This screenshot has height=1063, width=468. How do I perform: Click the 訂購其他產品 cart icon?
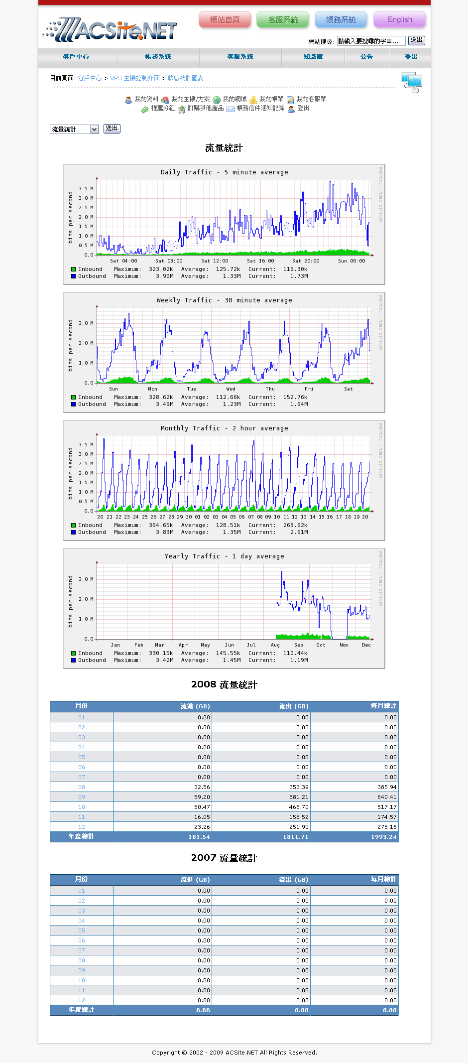pyautogui.click(x=182, y=109)
